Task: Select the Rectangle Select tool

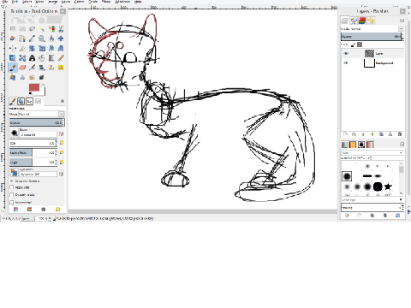Action: point(13,29)
